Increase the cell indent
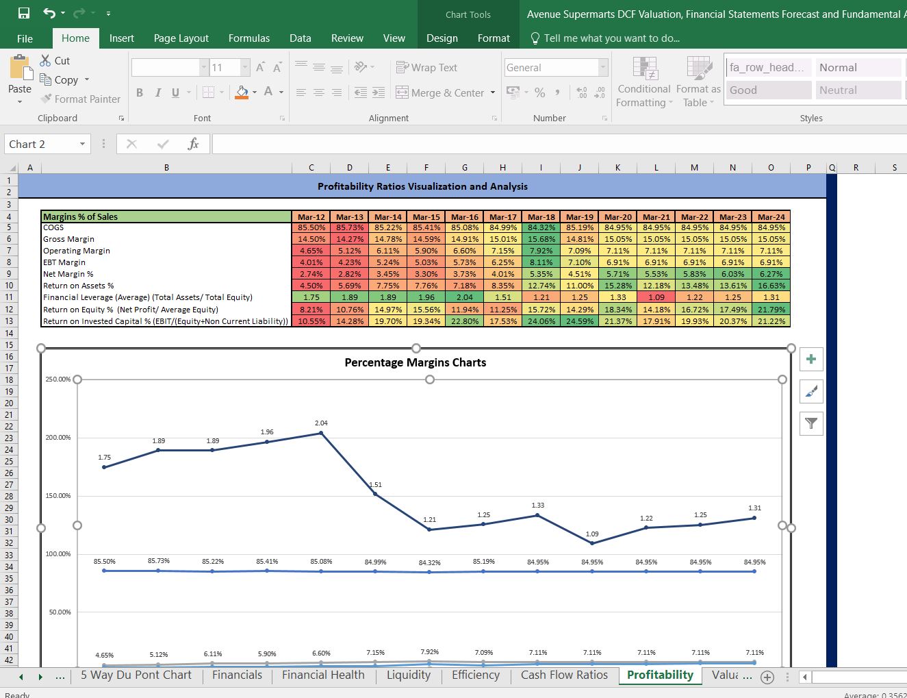This screenshot has width=907, height=698. (379, 92)
